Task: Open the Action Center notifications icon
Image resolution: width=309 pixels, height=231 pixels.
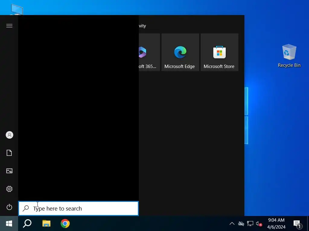Action: point(298,224)
